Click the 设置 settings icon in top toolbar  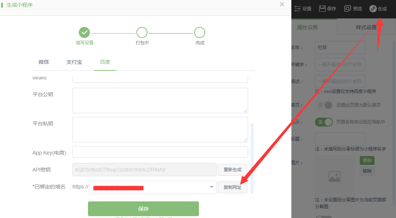coord(298,9)
